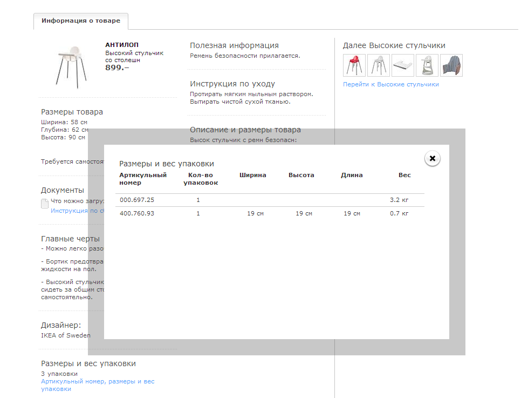Click the Кол-во упаковок column header
Viewport: 528px width, 398px height.
click(201, 179)
